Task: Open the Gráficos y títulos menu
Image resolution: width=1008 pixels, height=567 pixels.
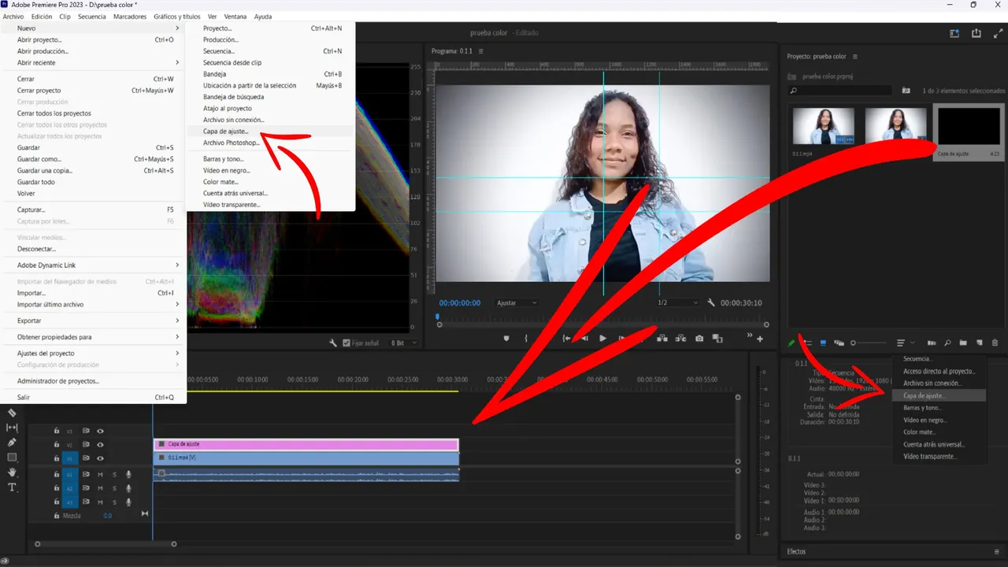Action: coord(177,17)
